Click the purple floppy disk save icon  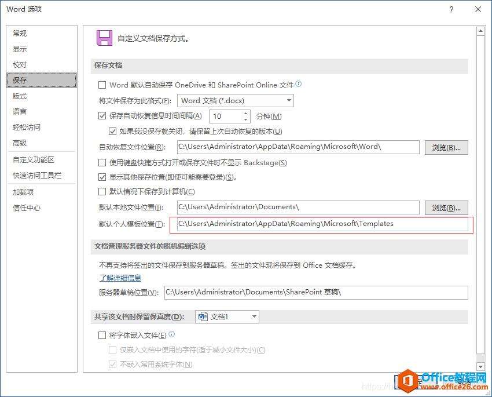[x=104, y=38]
